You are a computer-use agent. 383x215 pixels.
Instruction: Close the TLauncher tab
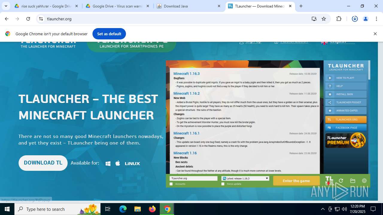coord(290,6)
